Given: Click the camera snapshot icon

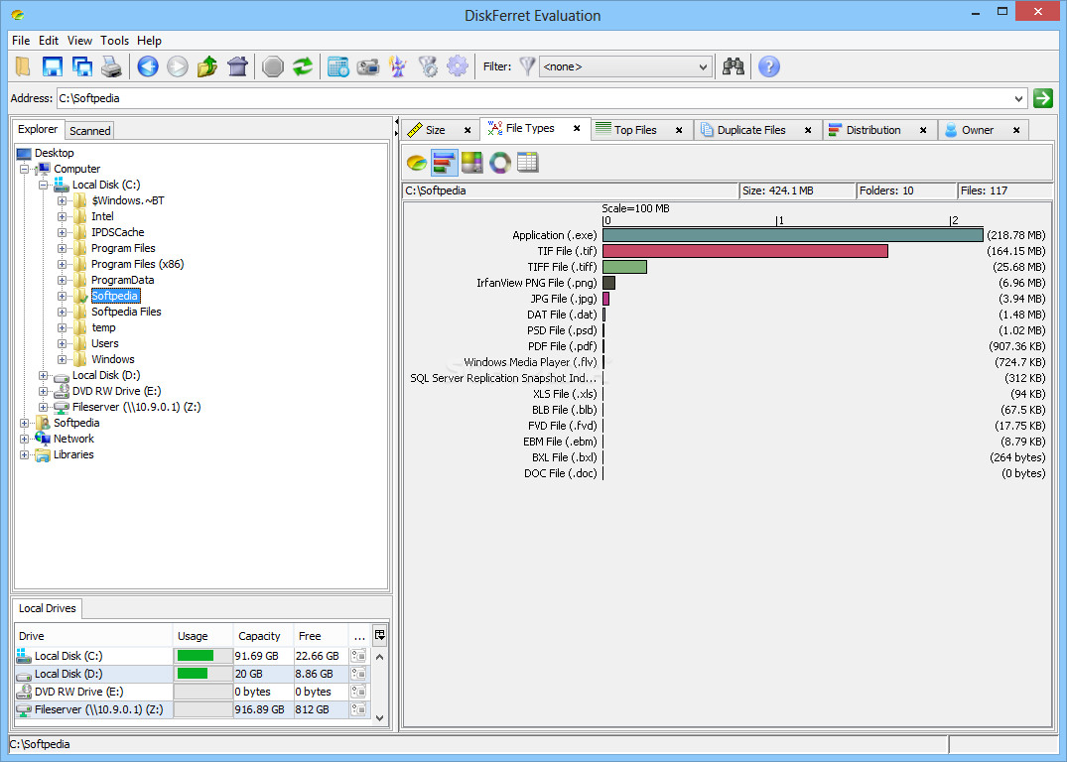Looking at the screenshot, I should pos(368,66).
